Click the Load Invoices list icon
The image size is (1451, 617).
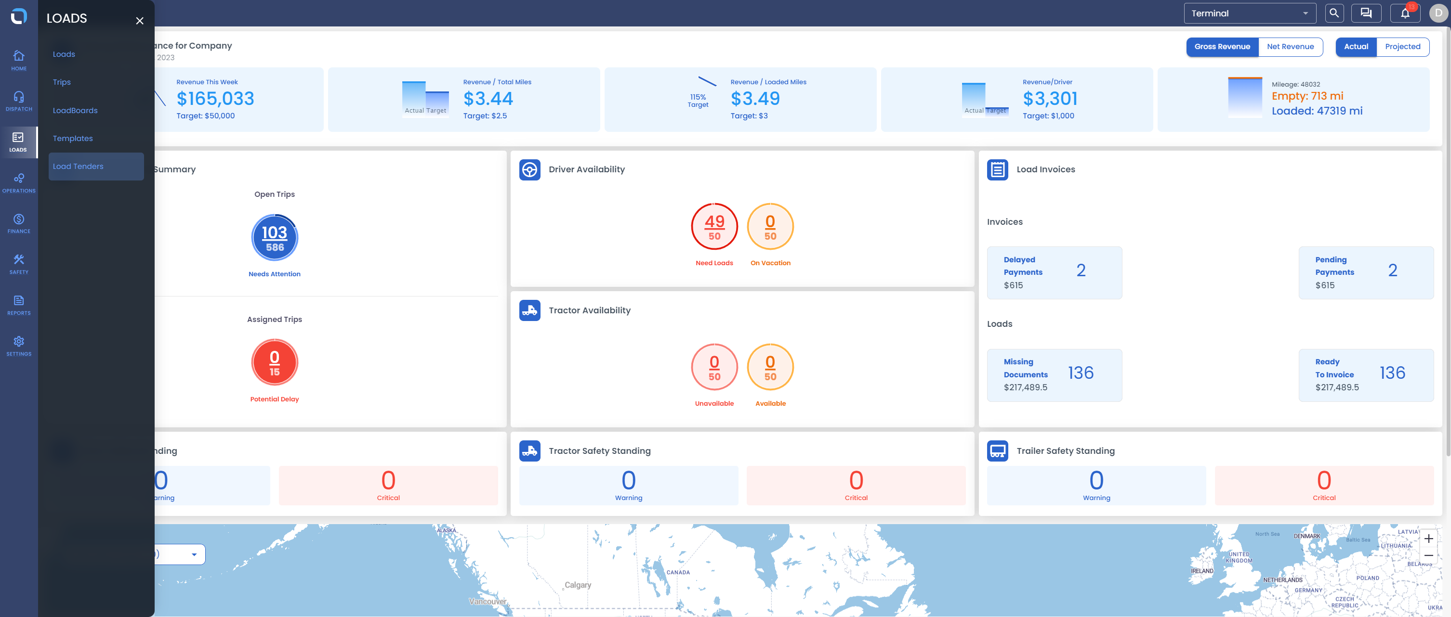(x=998, y=169)
